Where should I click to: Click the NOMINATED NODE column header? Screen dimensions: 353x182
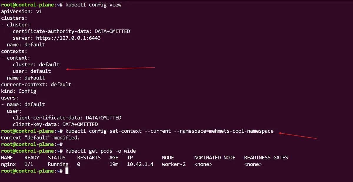pos(214,158)
